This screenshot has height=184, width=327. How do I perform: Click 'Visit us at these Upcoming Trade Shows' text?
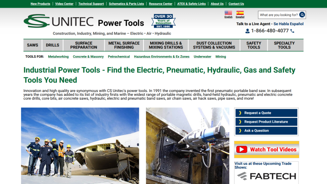(263, 166)
